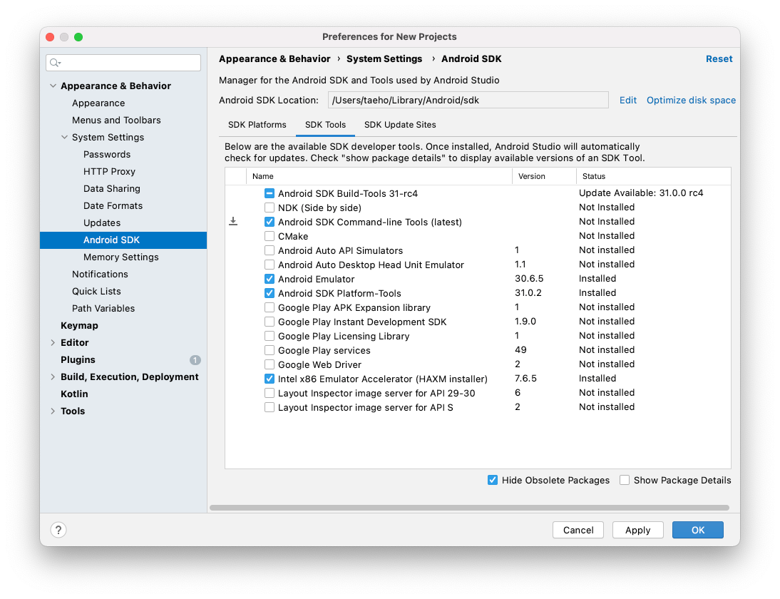
Task: Open Keymap settings
Action: pos(80,325)
